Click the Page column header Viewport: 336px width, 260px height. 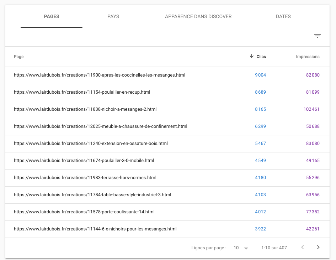coord(18,57)
